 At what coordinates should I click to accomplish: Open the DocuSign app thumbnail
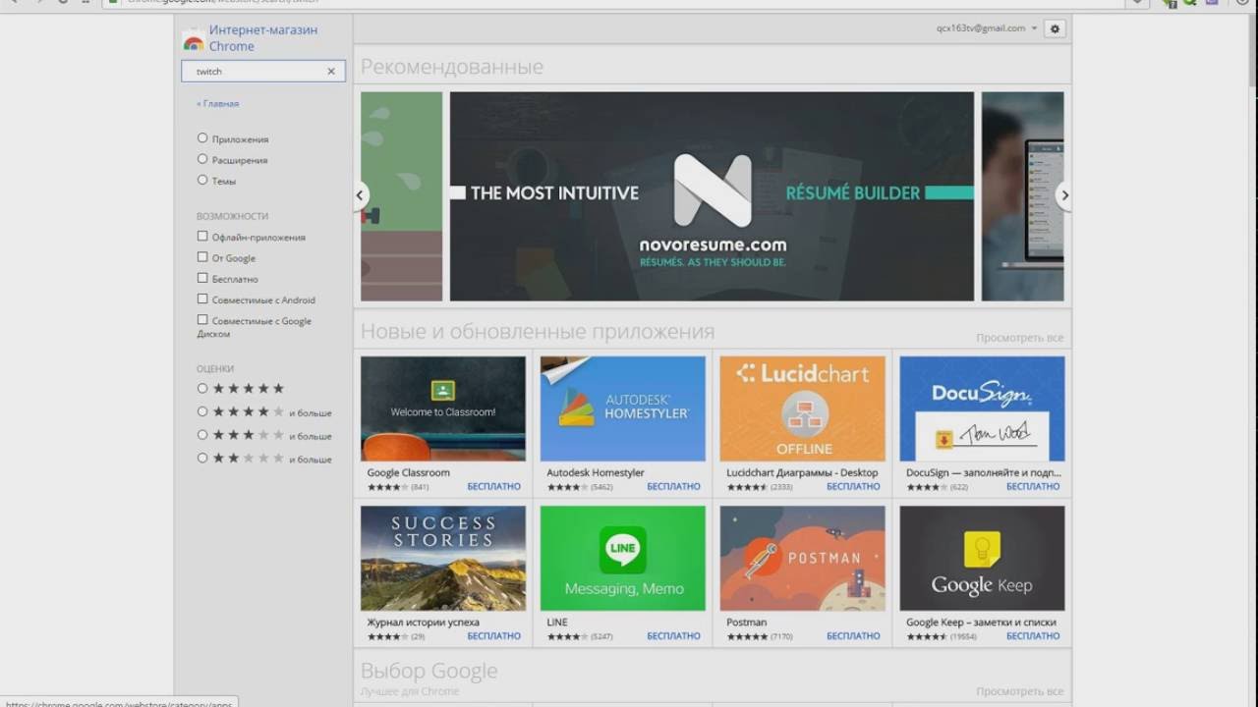tap(982, 408)
